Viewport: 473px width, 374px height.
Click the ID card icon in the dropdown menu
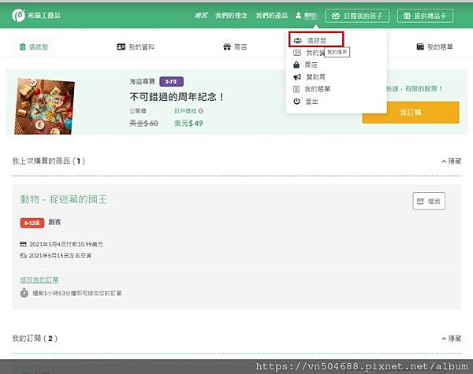pos(297,53)
